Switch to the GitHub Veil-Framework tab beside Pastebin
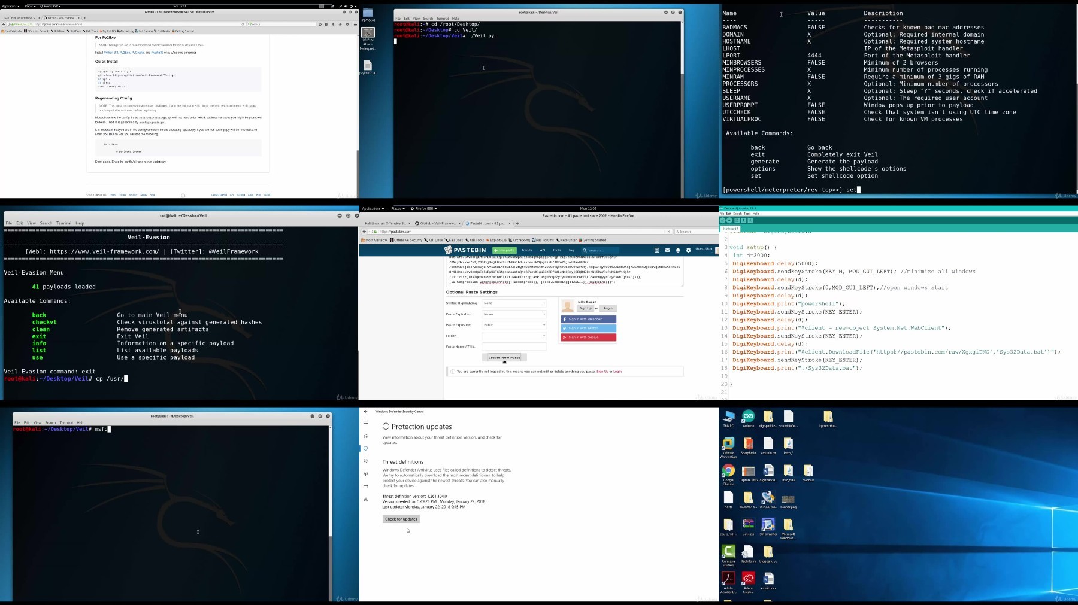Viewport: 1078px width, 605px height. (x=438, y=223)
